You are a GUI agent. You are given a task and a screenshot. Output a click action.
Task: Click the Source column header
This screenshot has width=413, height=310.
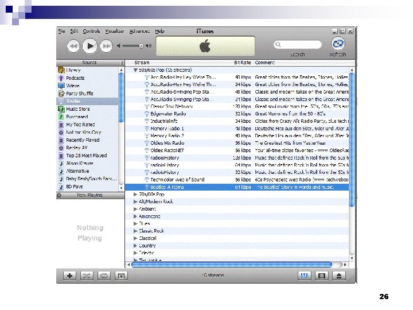[x=89, y=63]
